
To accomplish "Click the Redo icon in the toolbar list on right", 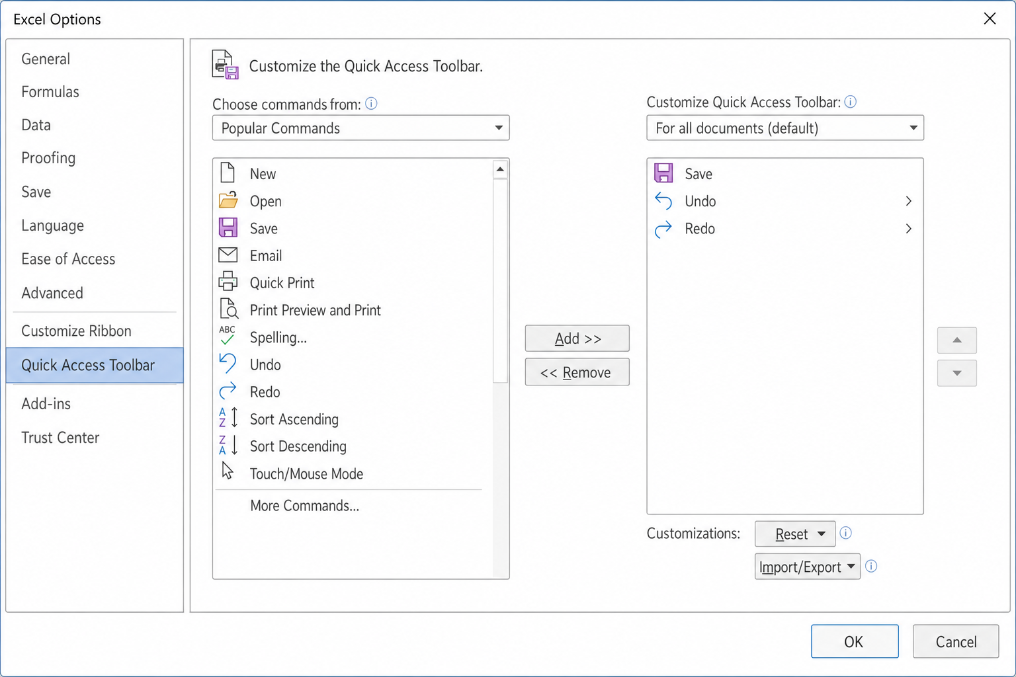I will point(663,229).
